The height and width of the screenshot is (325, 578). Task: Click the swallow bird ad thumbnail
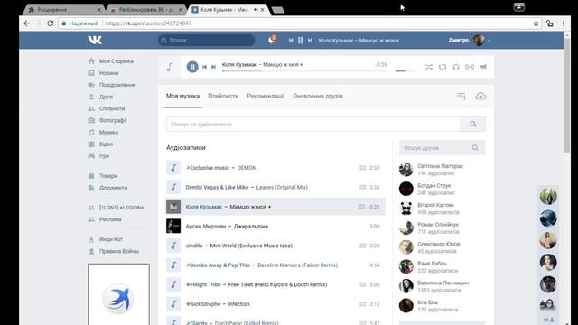pyautogui.click(x=118, y=299)
